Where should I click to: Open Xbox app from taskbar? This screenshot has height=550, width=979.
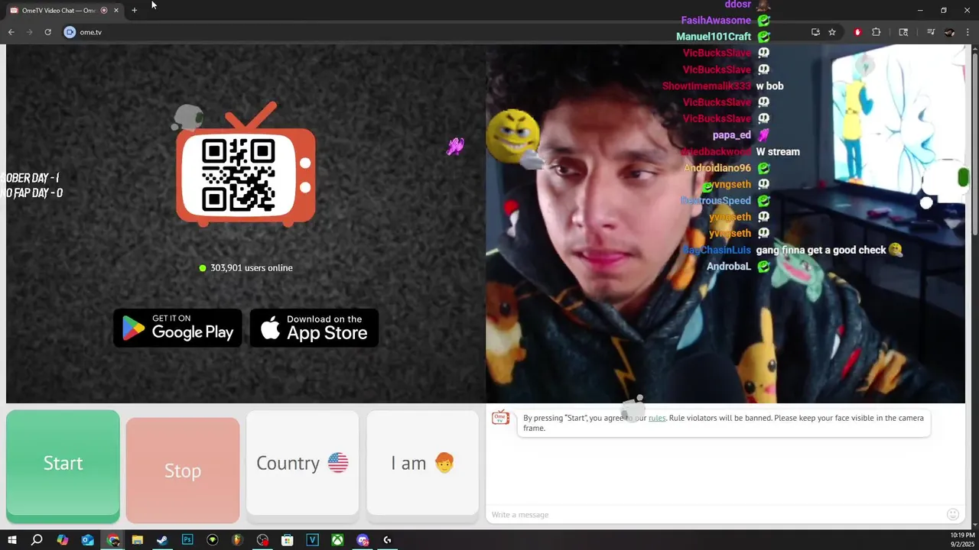click(337, 540)
